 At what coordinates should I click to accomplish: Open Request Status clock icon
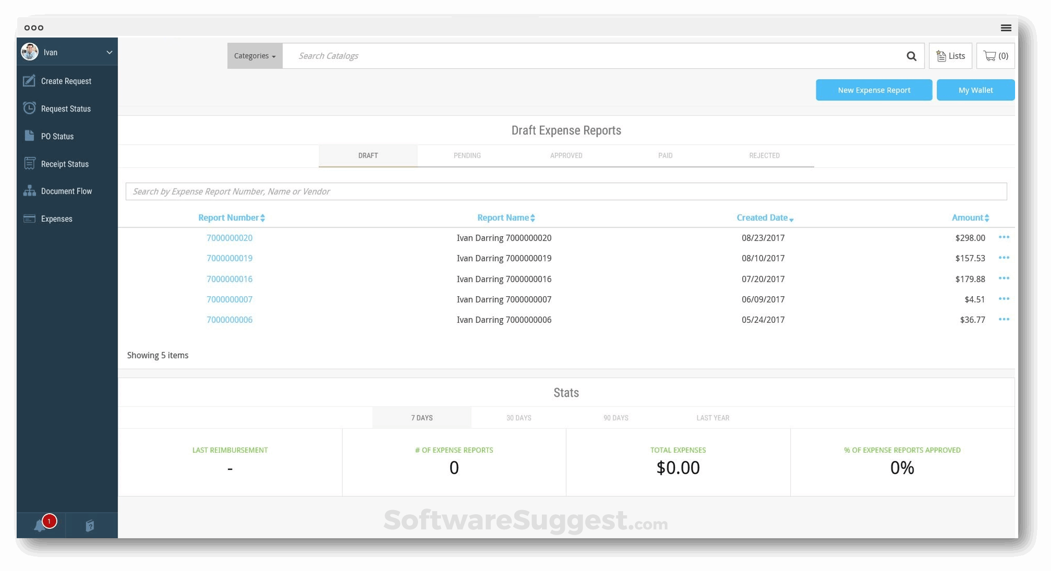(x=29, y=108)
